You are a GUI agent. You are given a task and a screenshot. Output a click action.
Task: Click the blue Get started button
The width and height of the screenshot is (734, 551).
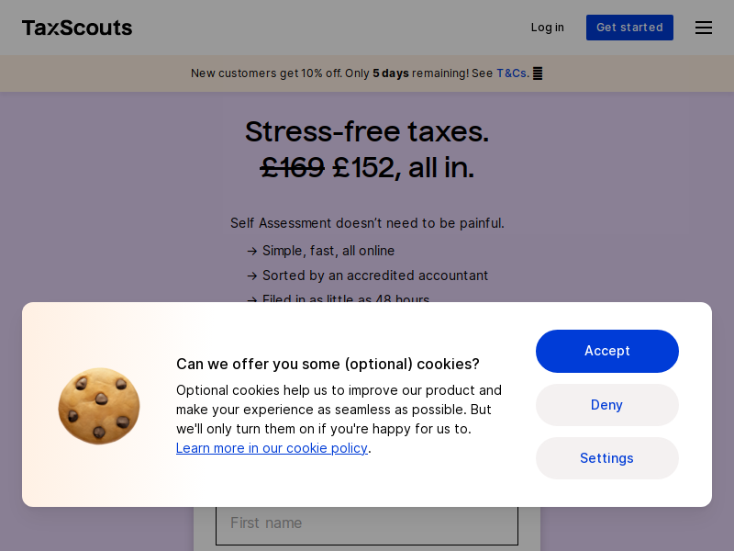[629, 28]
